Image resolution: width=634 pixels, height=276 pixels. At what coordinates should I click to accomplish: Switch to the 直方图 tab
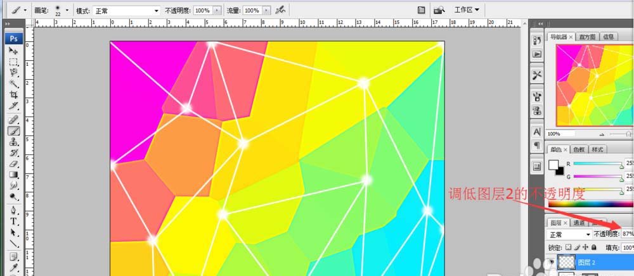(588, 37)
